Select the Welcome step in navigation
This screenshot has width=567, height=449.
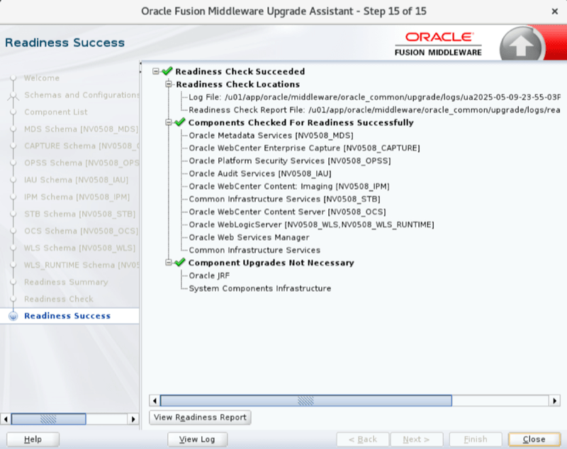point(42,78)
